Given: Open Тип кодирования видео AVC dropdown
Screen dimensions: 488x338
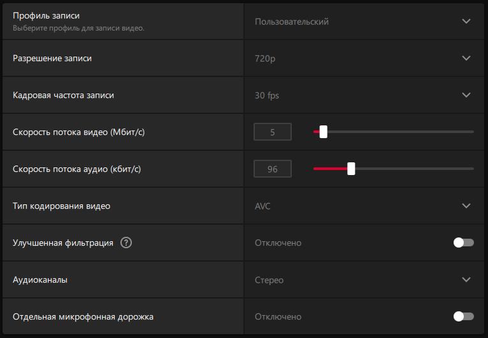Looking at the screenshot, I should 364,206.
